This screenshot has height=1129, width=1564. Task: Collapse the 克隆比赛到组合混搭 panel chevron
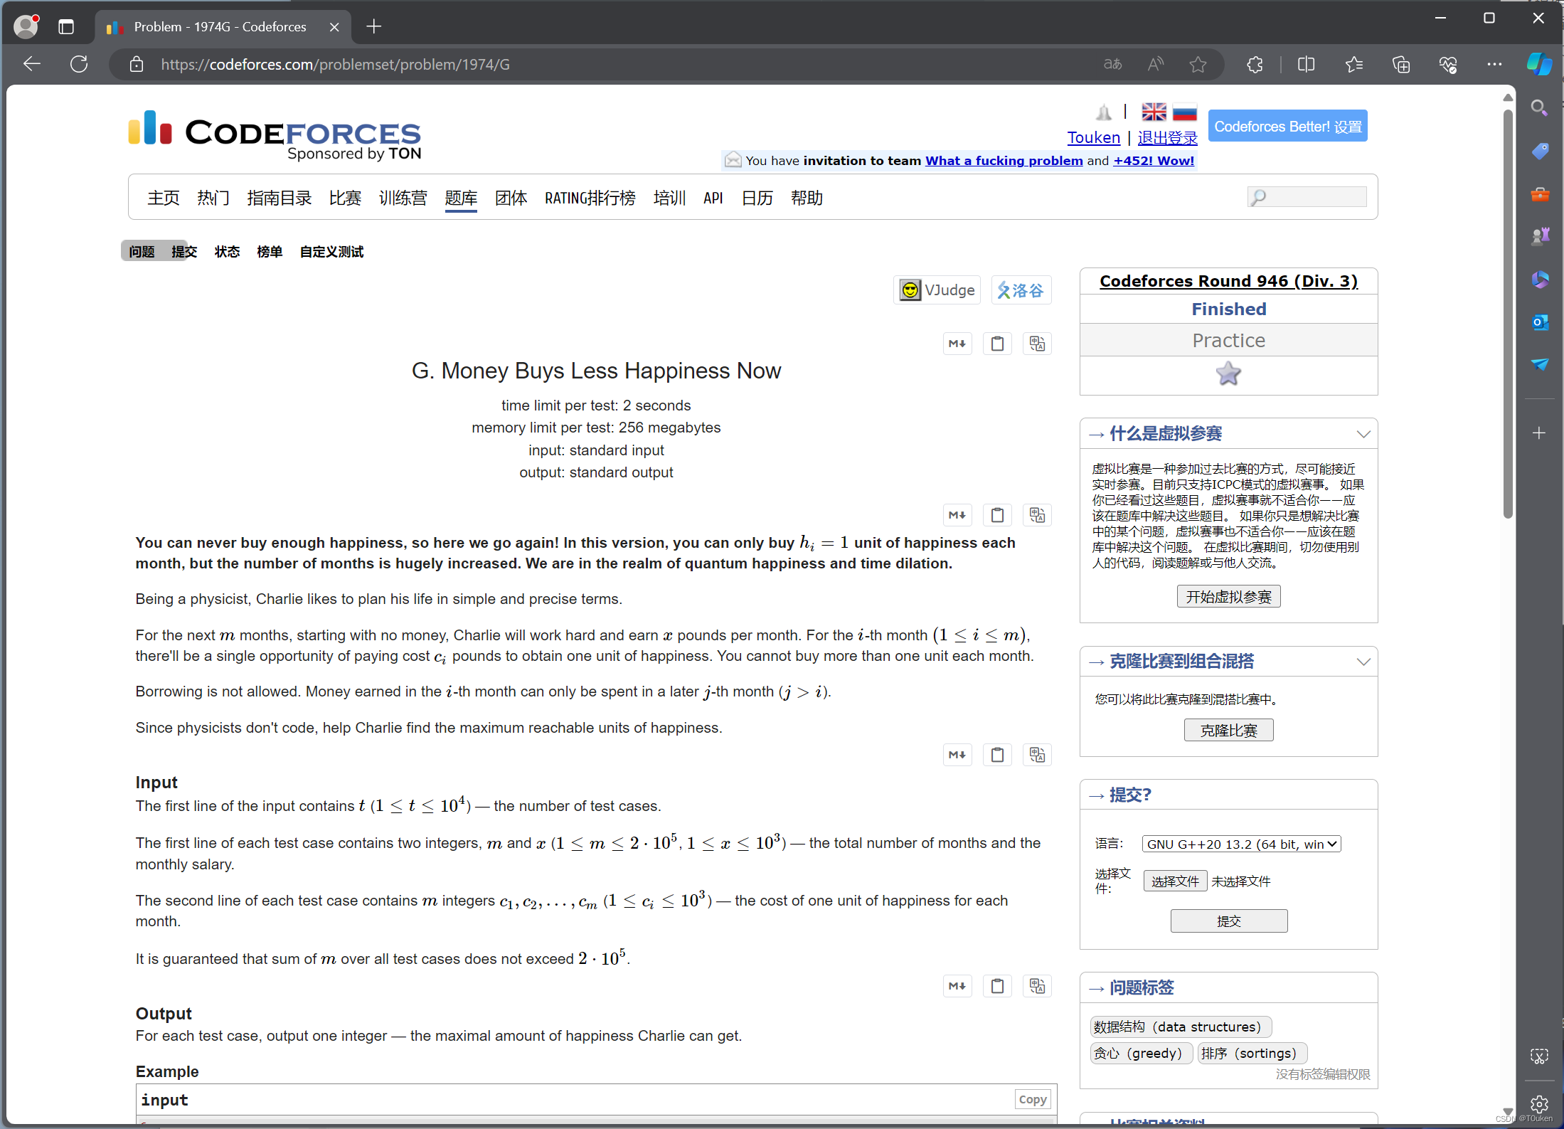[x=1363, y=662]
